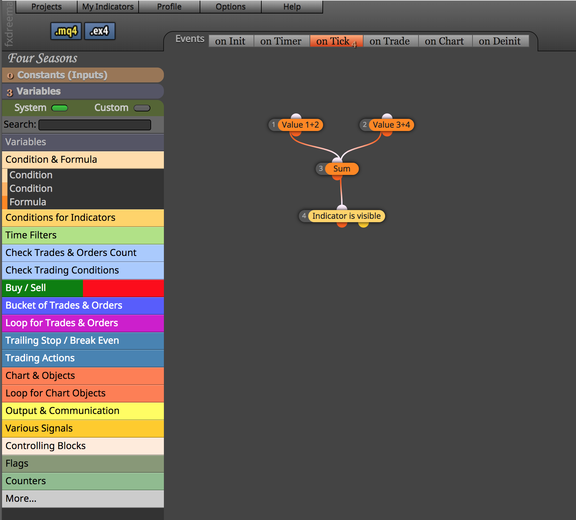Open the More... block categories
Screen dimensions: 576x520
(x=83, y=499)
